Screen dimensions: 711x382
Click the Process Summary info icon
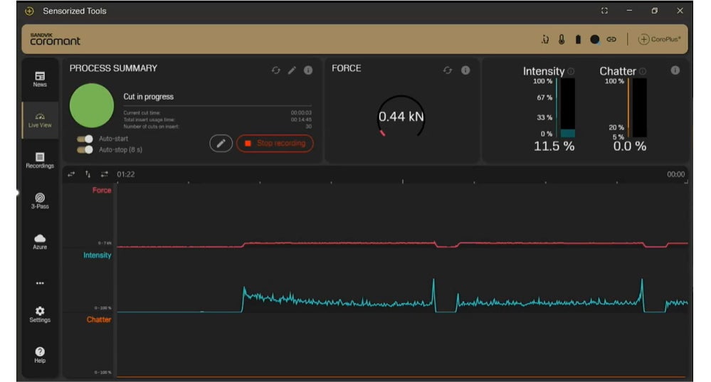308,70
